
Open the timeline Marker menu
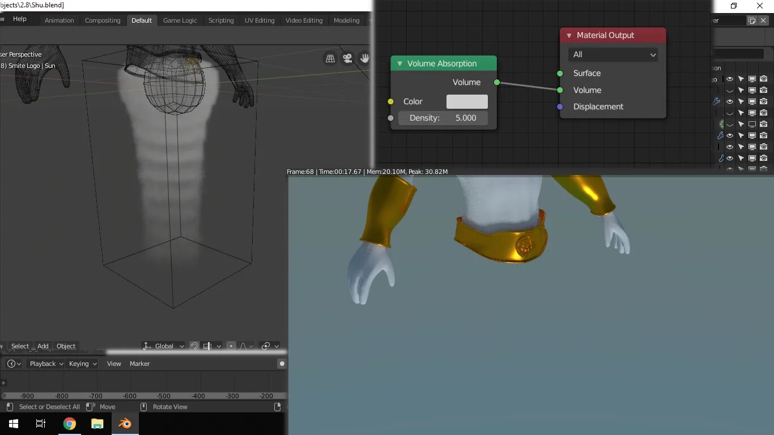pyautogui.click(x=139, y=364)
